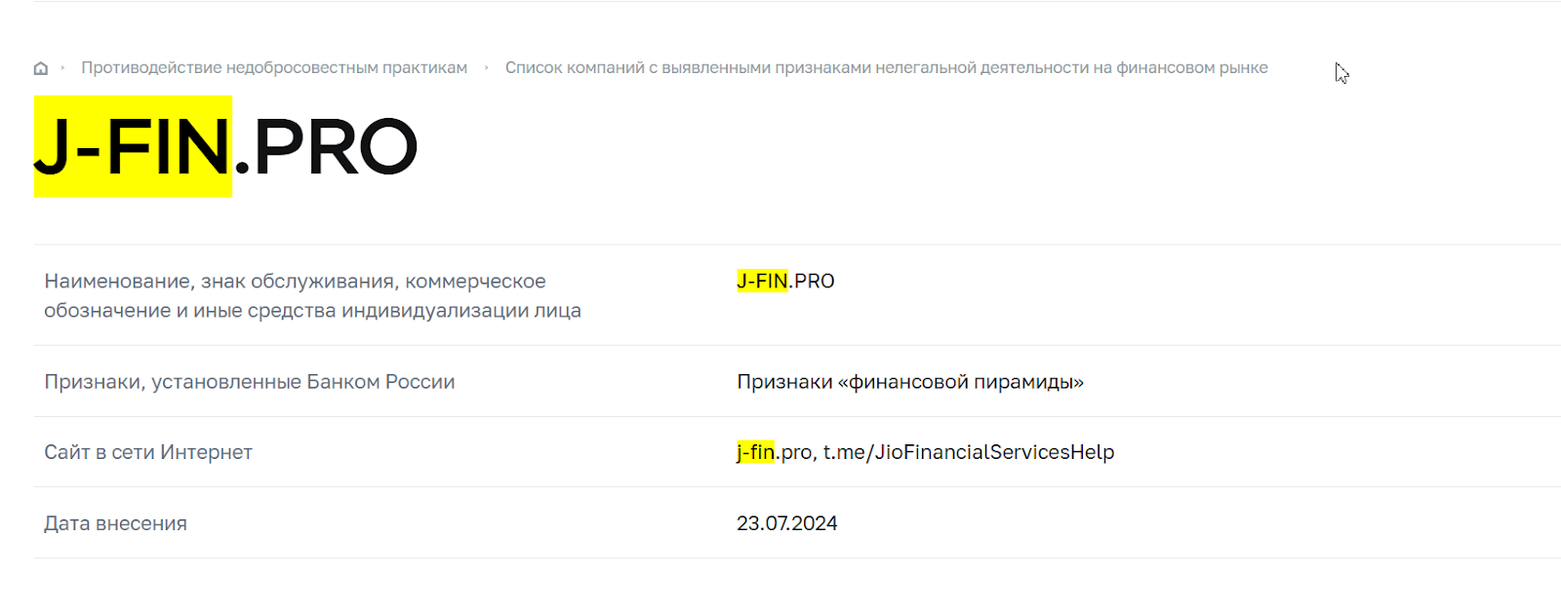
Task: Open the 'Список компаний с выявленными признаками' breadcrumb
Action: coord(886,68)
